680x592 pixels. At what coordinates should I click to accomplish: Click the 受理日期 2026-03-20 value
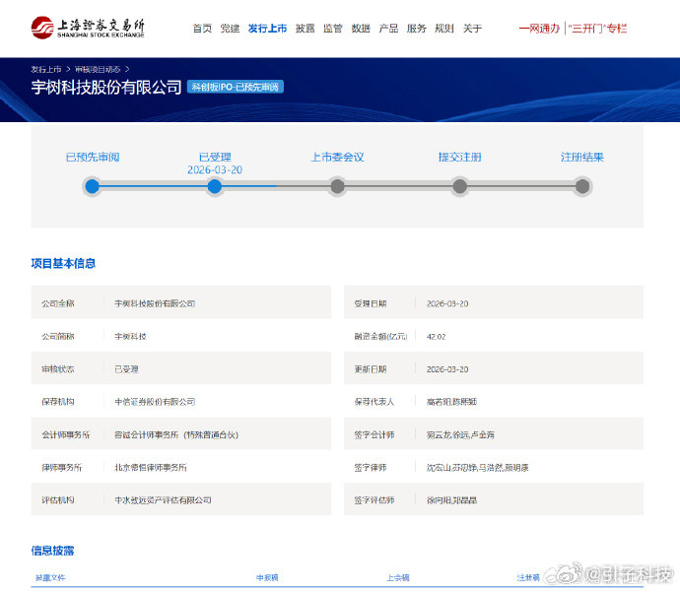[447, 303]
